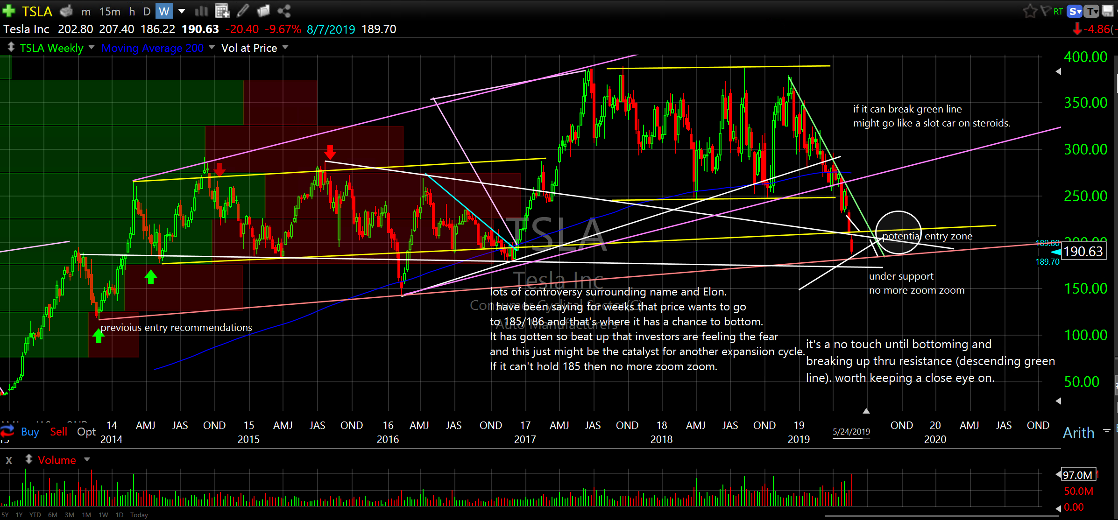This screenshot has width=1118, height=520.
Task: Open the folder templates icon
Action: 263,11
